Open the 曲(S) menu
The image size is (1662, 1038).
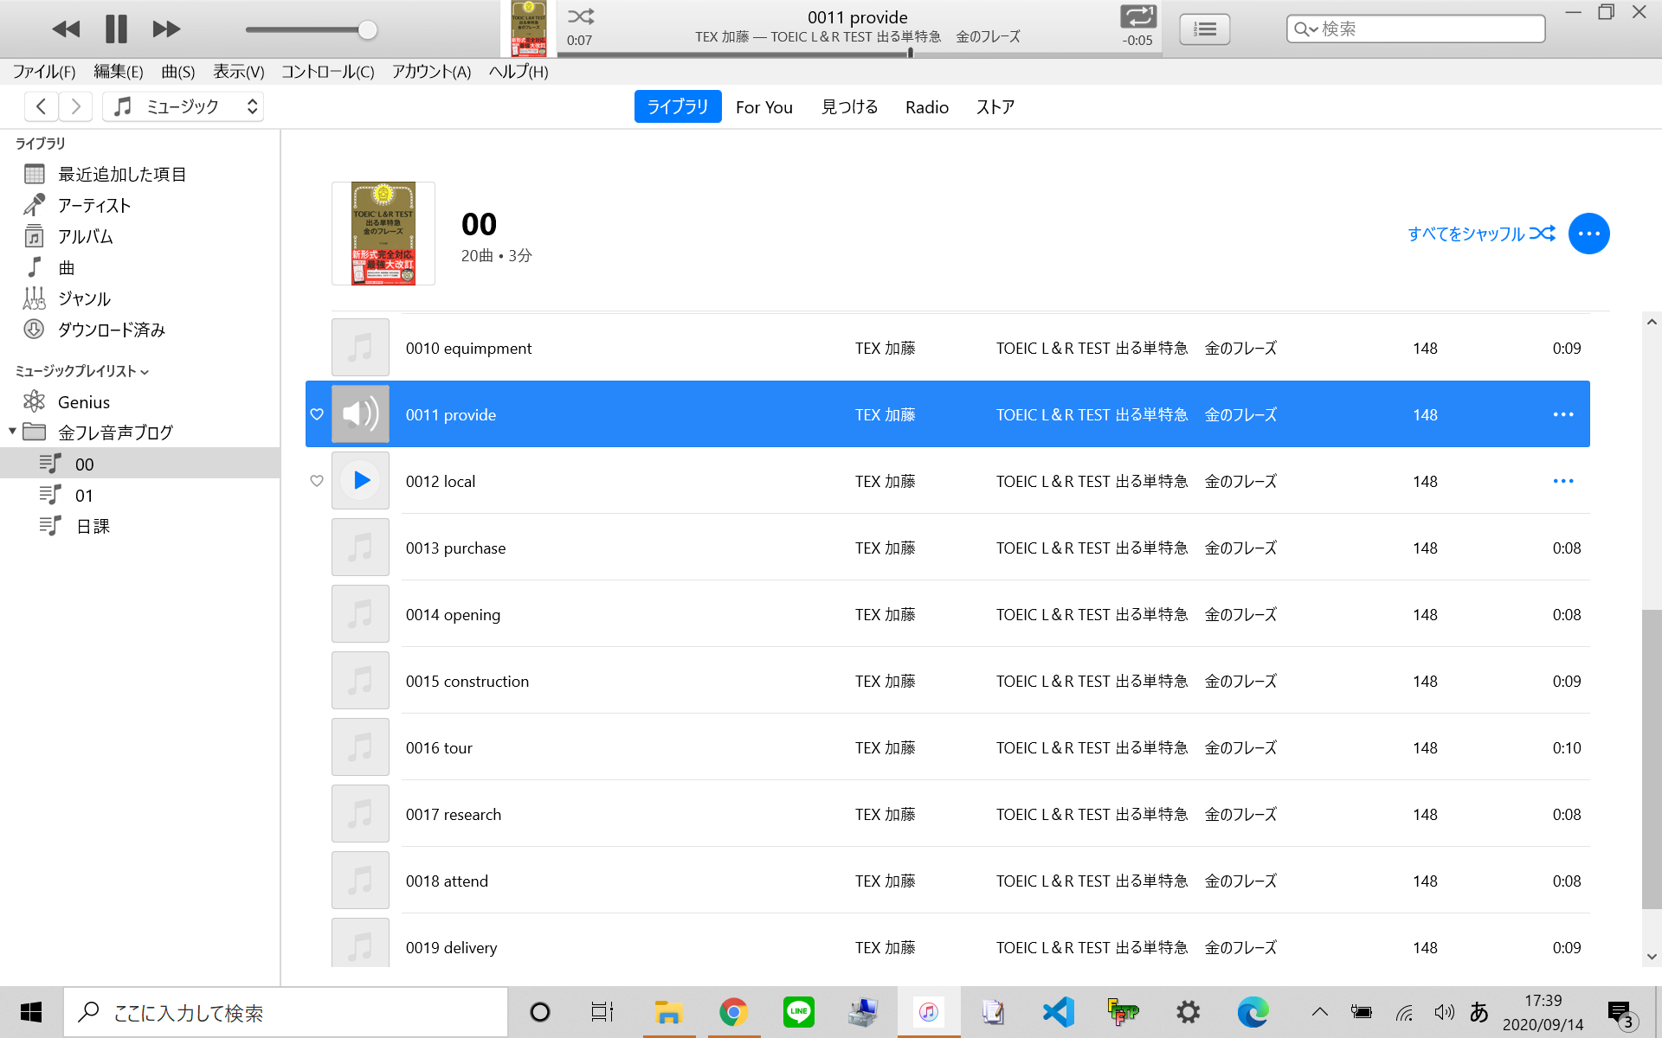pos(178,72)
